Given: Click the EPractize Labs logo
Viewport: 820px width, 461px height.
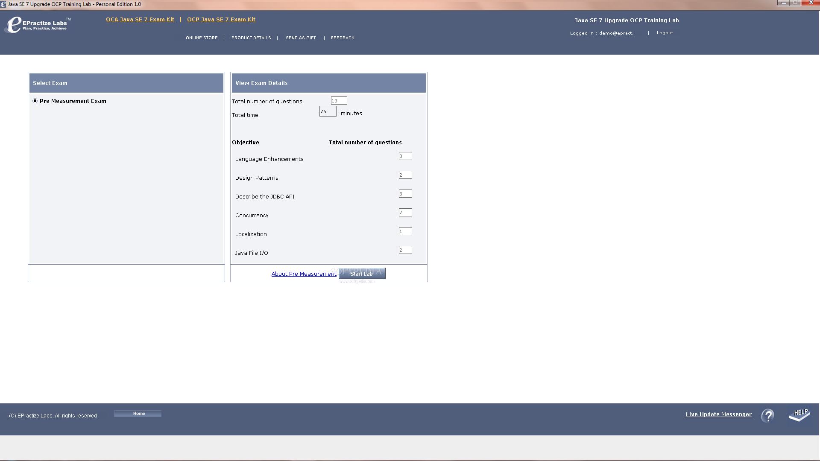Looking at the screenshot, I should click(x=38, y=25).
